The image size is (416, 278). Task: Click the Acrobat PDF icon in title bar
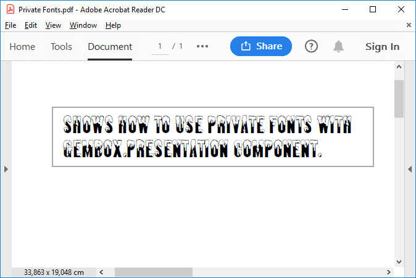[10, 9]
